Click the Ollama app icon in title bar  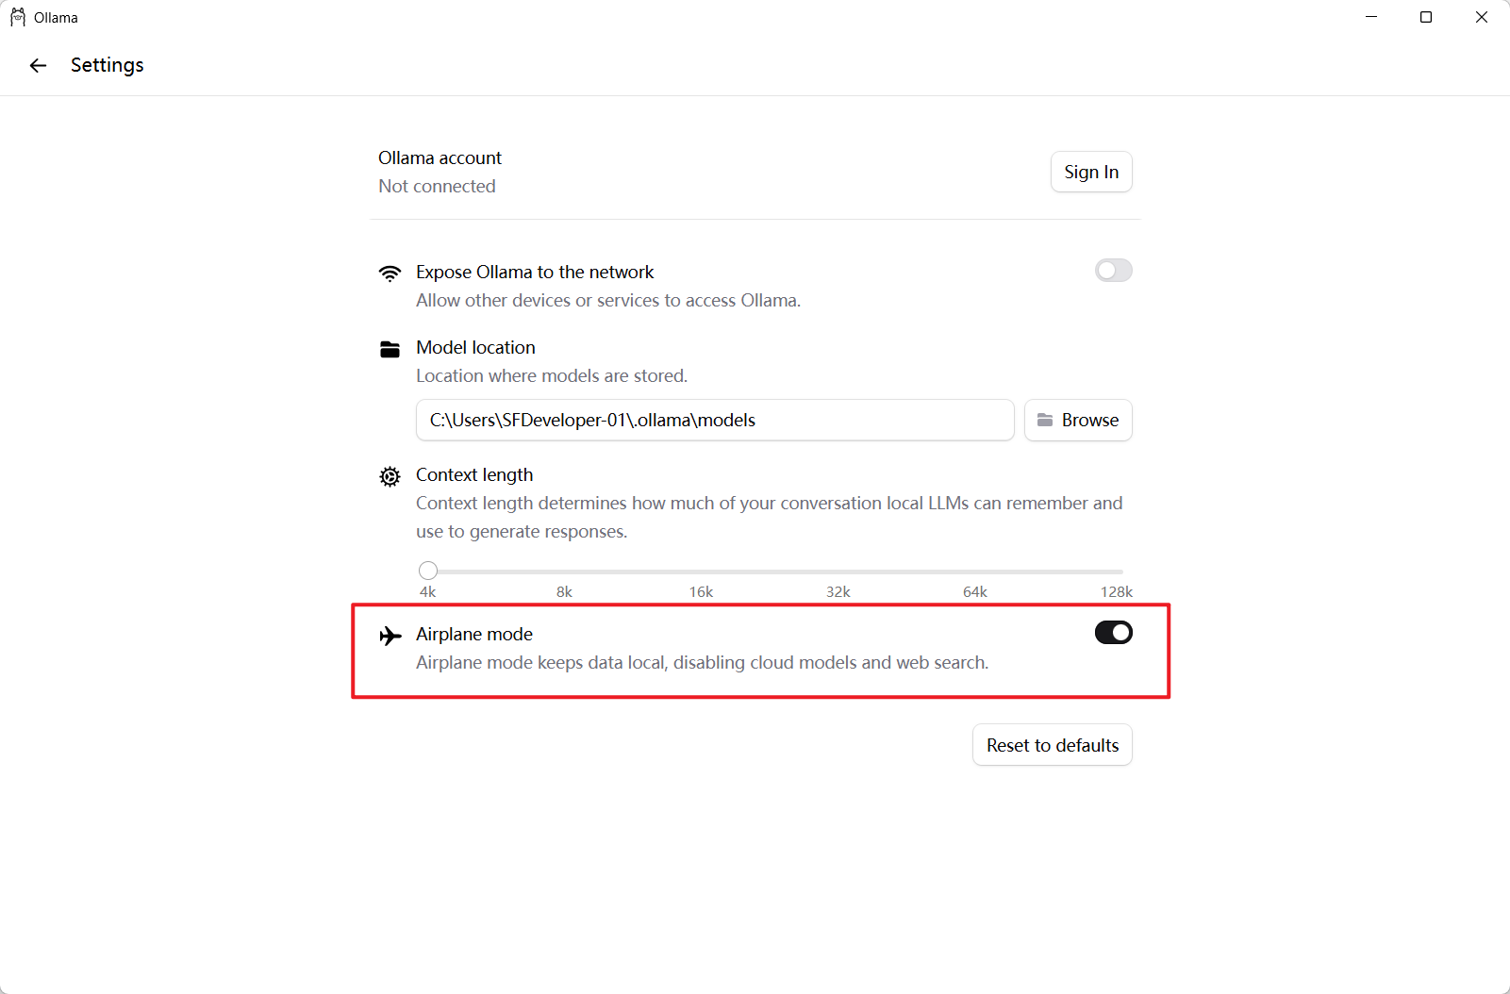(x=18, y=17)
